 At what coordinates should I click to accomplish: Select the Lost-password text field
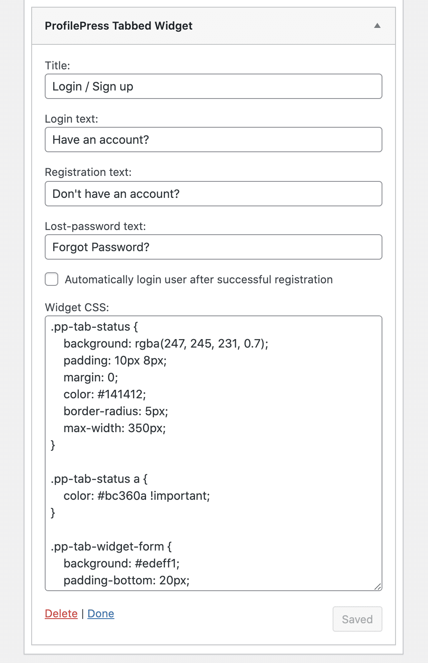(x=214, y=247)
